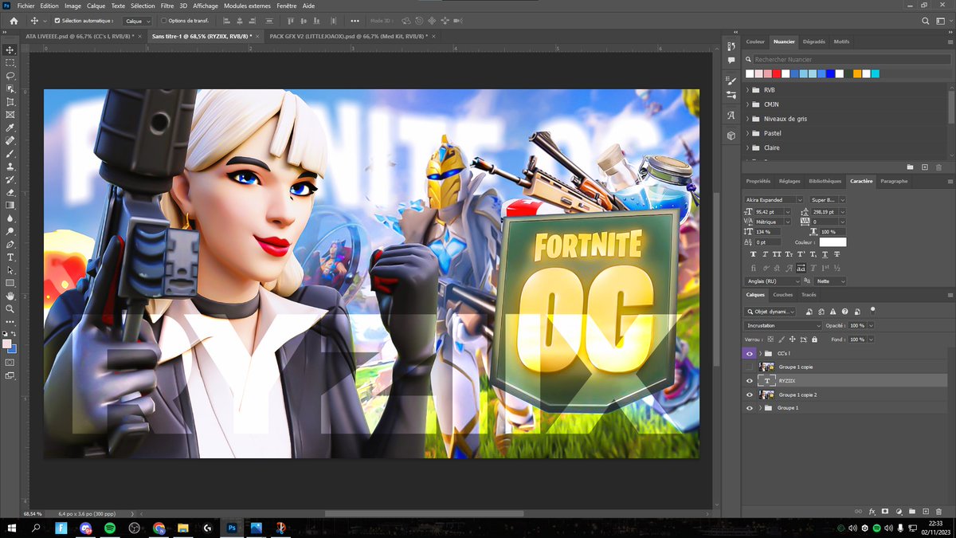Expand the CC's I layer group
Viewport: 956px width, 538px height.
[x=761, y=353]
